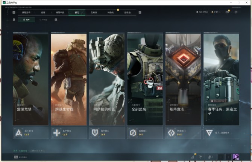Viewport: 252px width, 162px height.
Task: Switch to the 交易行 tab
Action: tap(94, 12)
